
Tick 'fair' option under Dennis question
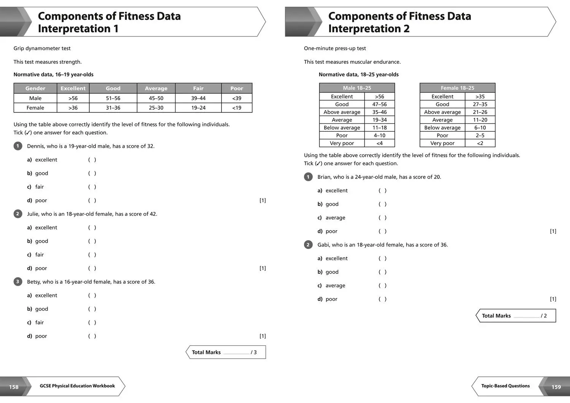click(92, 187)
